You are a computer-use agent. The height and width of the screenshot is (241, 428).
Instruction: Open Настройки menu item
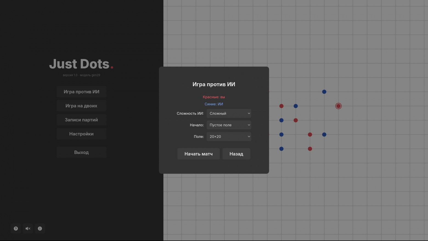coord(81,134)
